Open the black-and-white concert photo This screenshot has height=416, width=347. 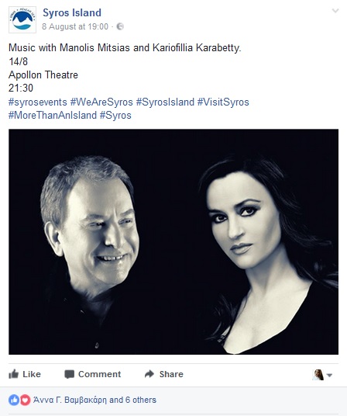tap(173, 241)
